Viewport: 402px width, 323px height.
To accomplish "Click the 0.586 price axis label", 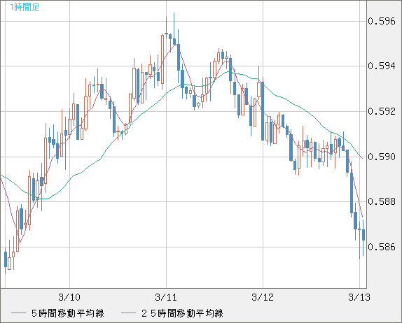I will click(382, 247).
